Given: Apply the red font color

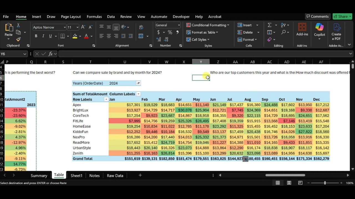Looking at the screenshot, I should tap(86, 36).
